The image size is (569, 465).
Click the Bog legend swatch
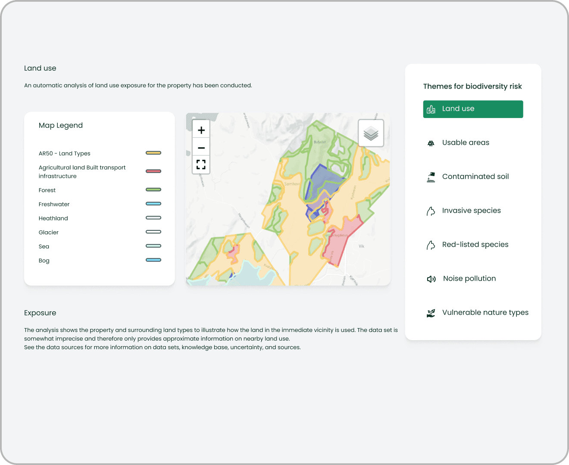(153, 260)
